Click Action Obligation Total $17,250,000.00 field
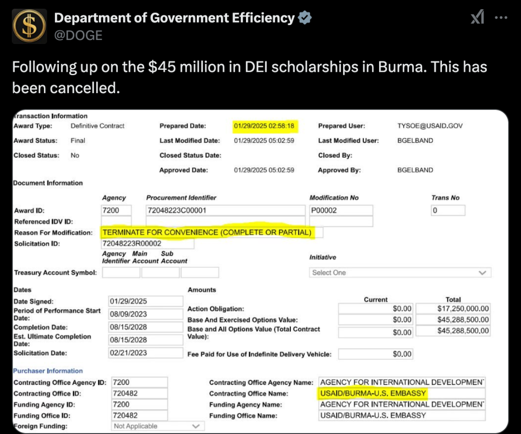Image resolution: width=521 pixels, height=434 pixels. 453,309
